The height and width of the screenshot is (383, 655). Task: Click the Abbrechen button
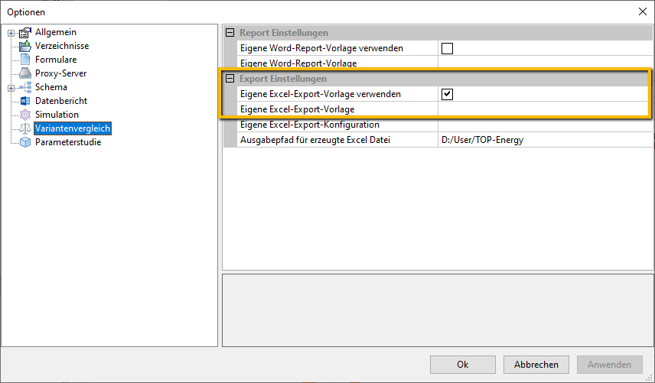point(536,365)
